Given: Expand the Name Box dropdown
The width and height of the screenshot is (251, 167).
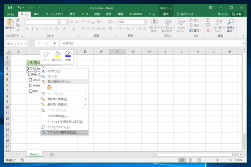Looking at the screenshot, I should pos(26,43).
